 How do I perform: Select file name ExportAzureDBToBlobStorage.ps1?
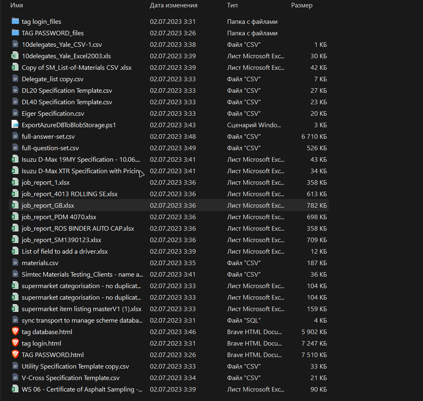pos(69,125)
